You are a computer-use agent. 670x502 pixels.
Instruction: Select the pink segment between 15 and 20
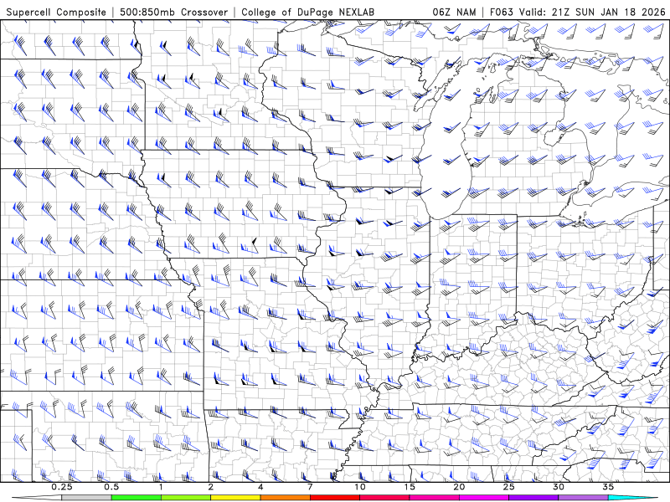[x=434, y=498]
